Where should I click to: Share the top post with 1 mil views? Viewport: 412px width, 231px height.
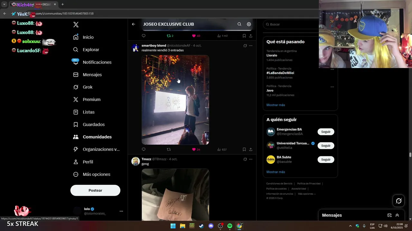tap(251, 36)
